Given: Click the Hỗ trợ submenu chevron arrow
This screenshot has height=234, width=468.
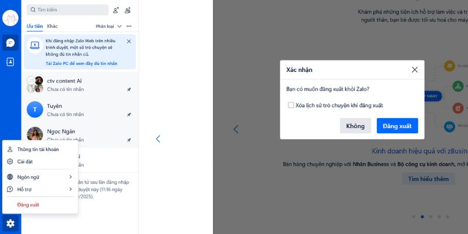Looking at the screenshot, I should 71,189.
